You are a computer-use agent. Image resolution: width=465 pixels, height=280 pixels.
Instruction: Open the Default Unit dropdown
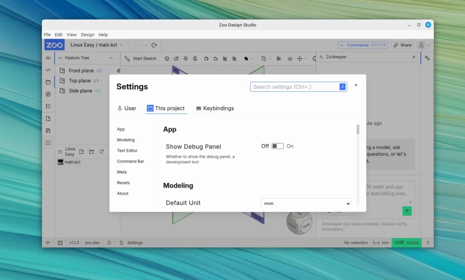306,203
